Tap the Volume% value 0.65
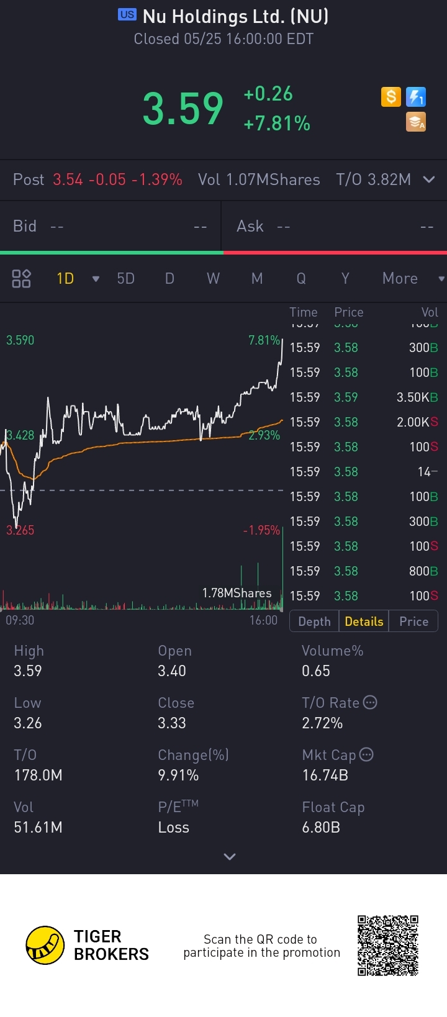Screen dimensions: 447x1017 (x=316, y=671)
